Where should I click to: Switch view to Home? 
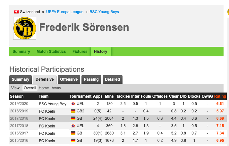[x=44, y=88]
